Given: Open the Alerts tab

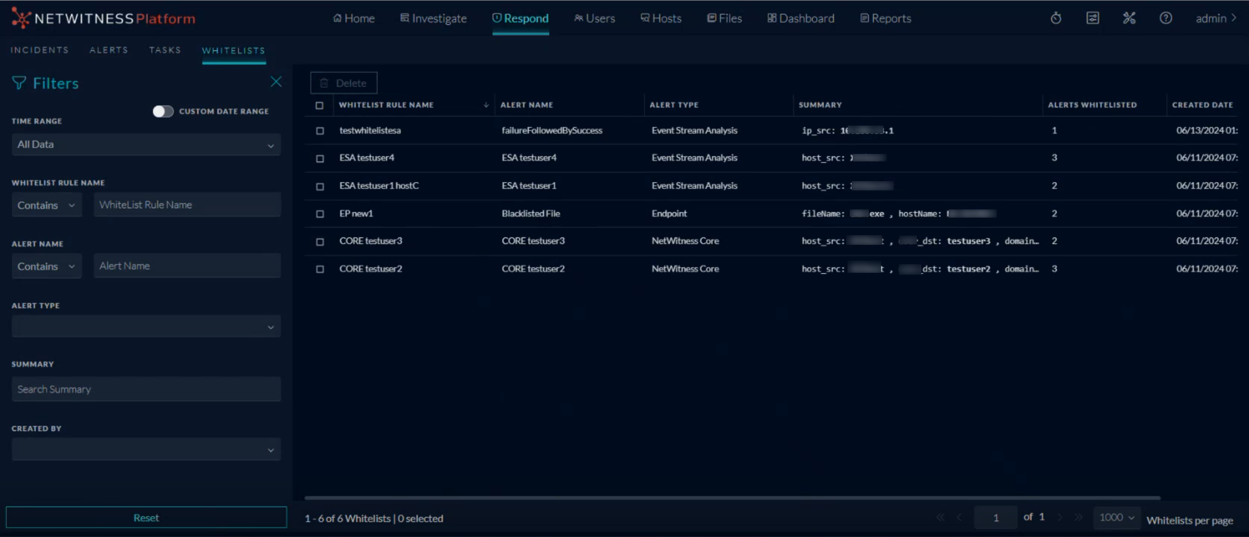Looking at the screenshot, I should pyautogui.click(x=109, y=50).
